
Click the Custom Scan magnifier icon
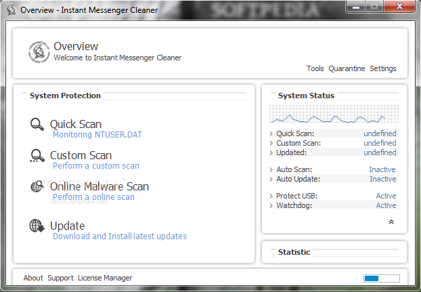[37, 156]
